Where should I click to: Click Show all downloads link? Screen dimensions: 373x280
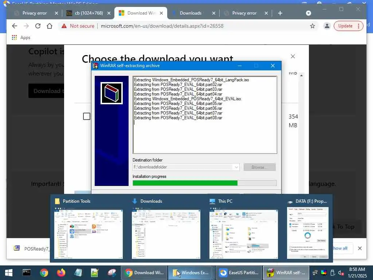click(x=340, y=248)
